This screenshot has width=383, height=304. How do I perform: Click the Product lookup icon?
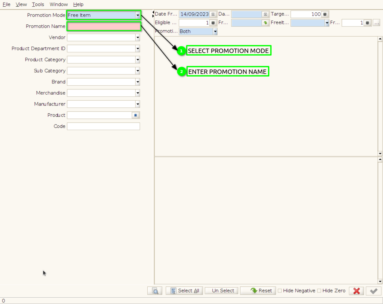[x=135, y=115]
